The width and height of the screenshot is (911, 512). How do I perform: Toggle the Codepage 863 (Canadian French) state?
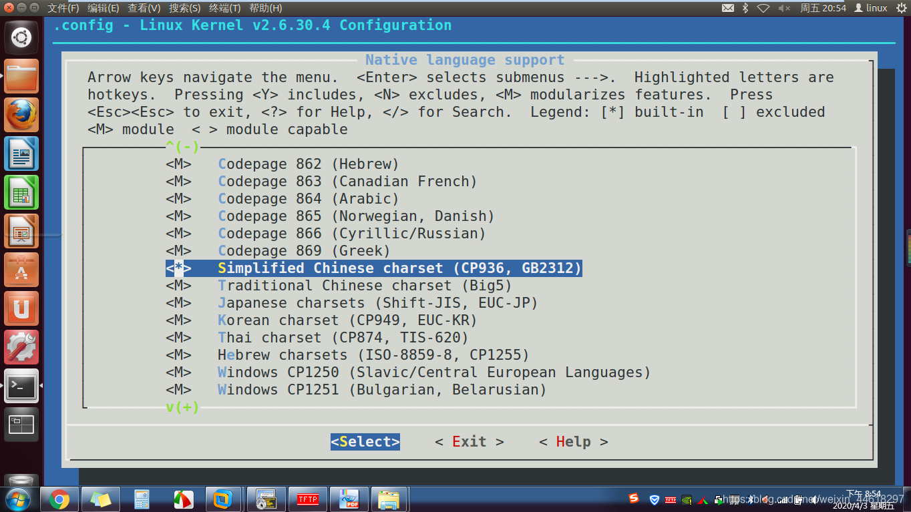coord(178,182)
